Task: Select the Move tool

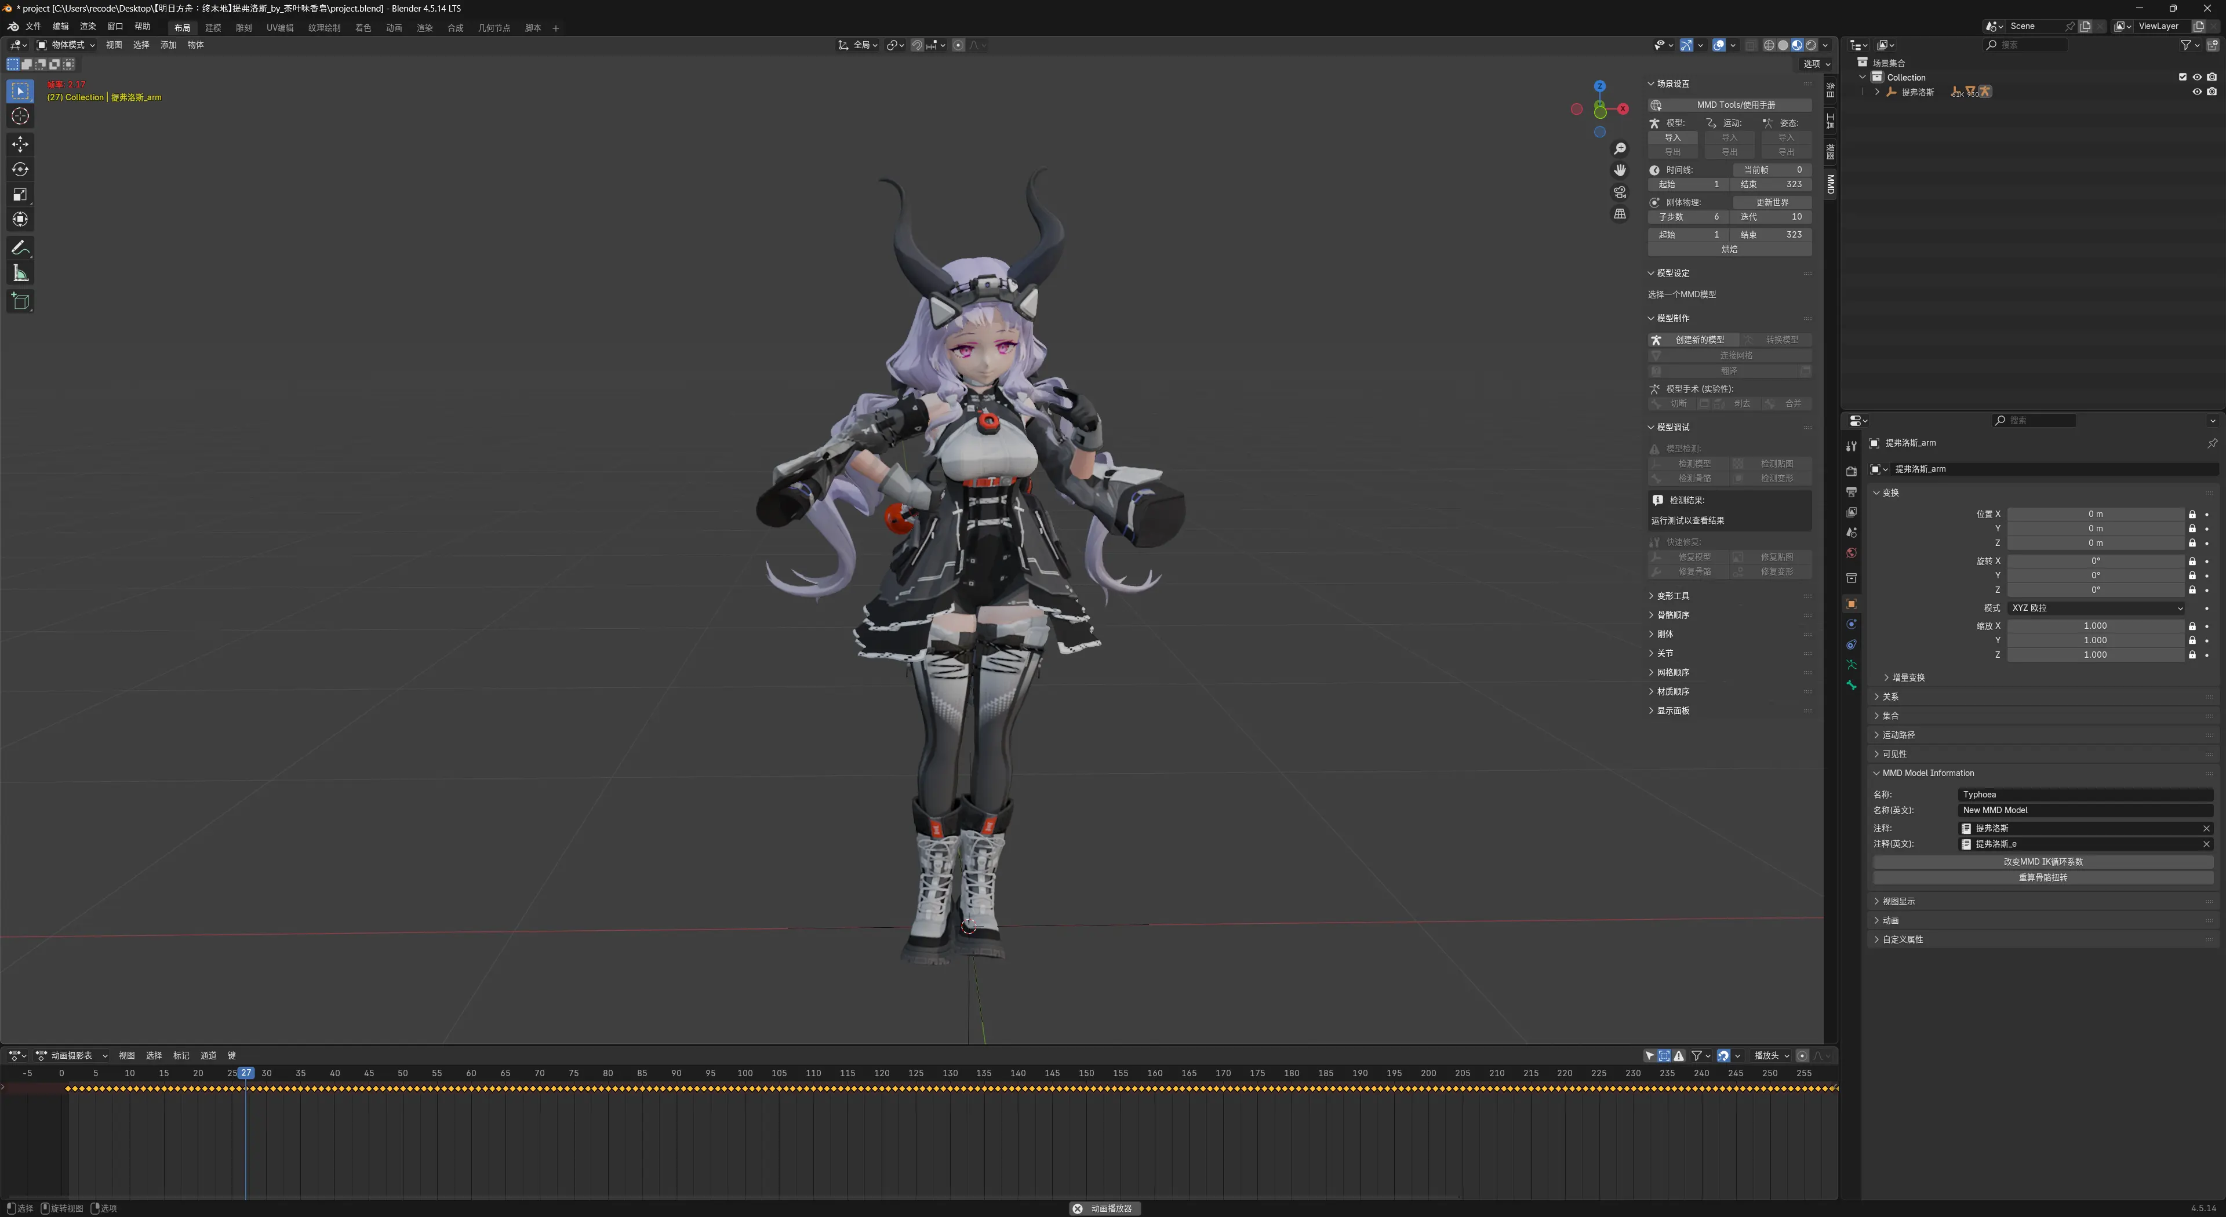Action: click(21, 144)
